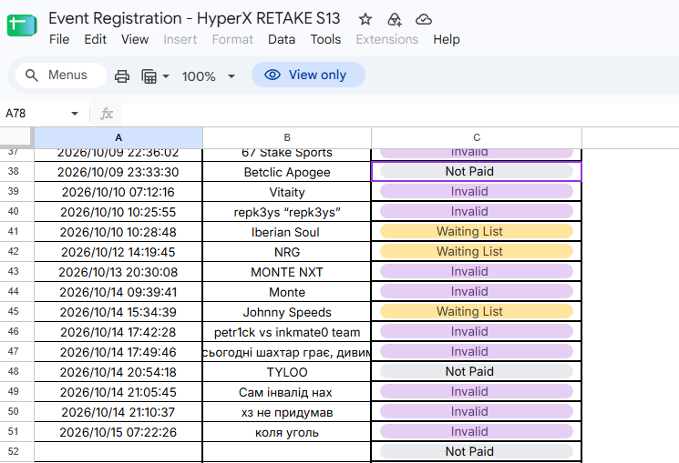Click the Invalid status for коля уголь

477,431
